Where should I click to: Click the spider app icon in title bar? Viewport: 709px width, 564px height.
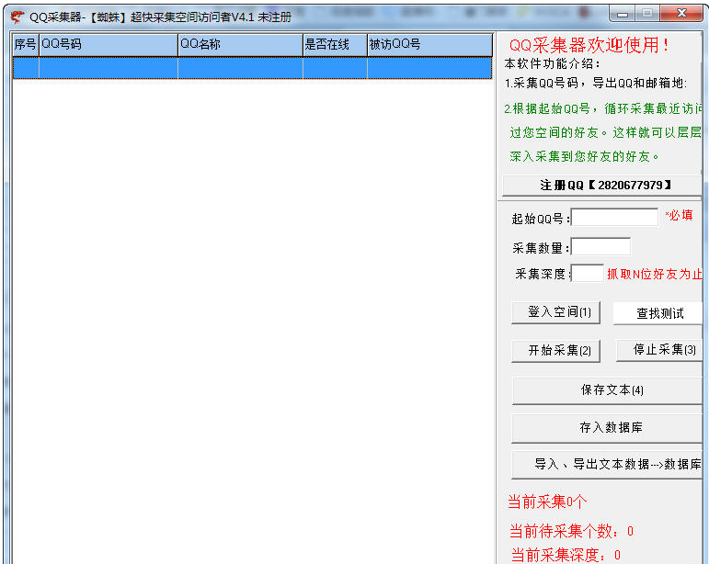pyautogui.click(x=17, y=17)
